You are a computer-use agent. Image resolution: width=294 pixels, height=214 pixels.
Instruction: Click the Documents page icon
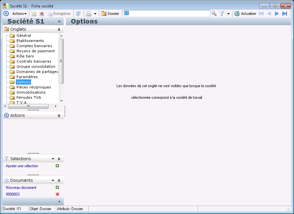(6, 180)
